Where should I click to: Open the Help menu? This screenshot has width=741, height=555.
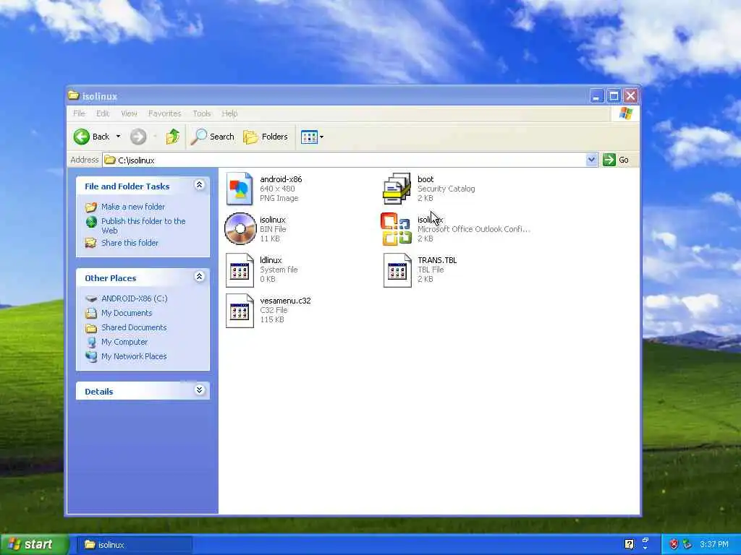coord(229,113)
